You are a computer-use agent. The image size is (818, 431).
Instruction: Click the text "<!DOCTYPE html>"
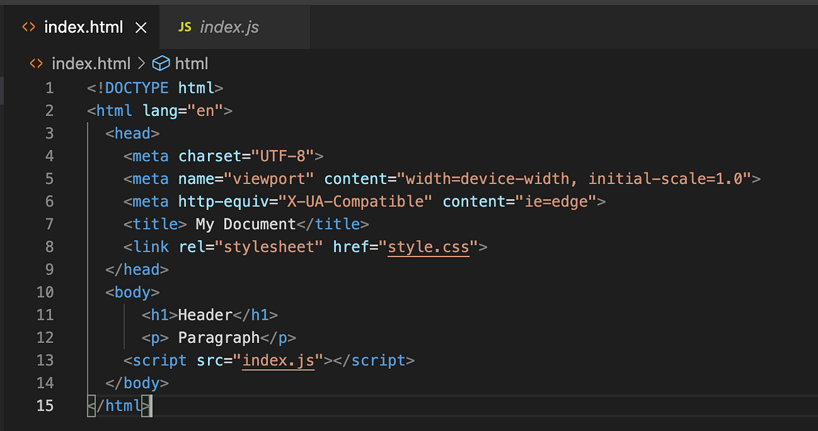155,88
